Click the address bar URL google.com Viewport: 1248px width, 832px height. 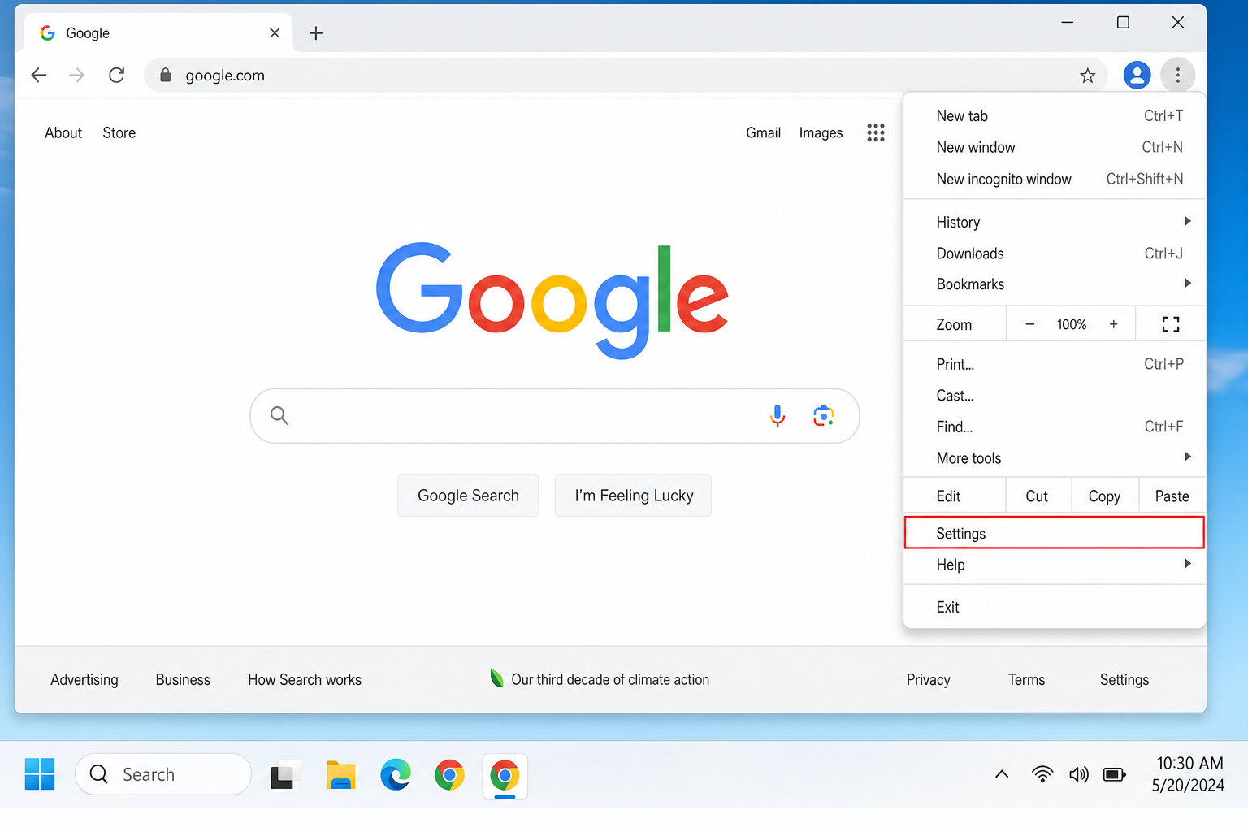pyautogui.click(x=225, y=76)
